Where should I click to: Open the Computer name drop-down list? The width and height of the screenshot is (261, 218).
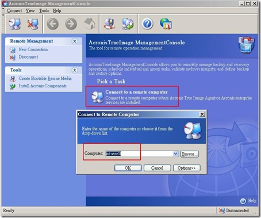pos(175,154)
